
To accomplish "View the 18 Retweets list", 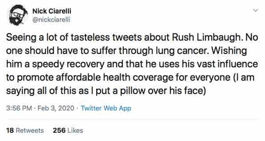I will pos(25,130).
